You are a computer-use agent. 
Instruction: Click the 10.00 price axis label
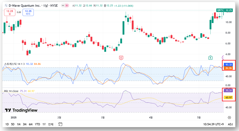click(228, 22)
